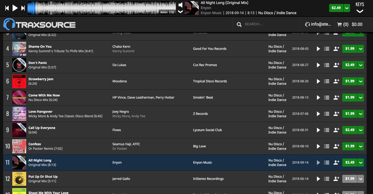Viewport: 373px width, 194px height.
Task: Play the preview of Strawberry Jam
Action: (x=318, y=81)
